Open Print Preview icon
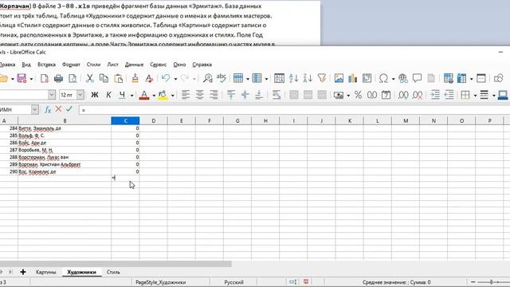This screenshot has width=510, height=287. 73,78
